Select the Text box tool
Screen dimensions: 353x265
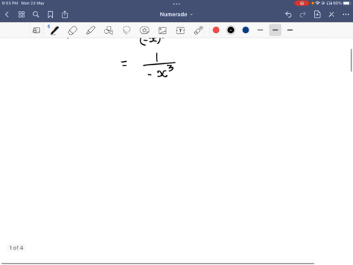point(180,30)
